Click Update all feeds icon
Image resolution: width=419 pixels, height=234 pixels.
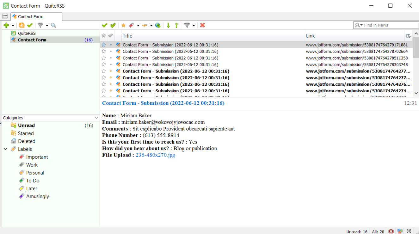[22, 25]
